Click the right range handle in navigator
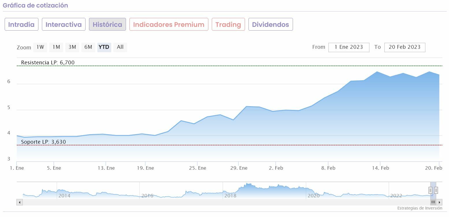 pos(436,190)
